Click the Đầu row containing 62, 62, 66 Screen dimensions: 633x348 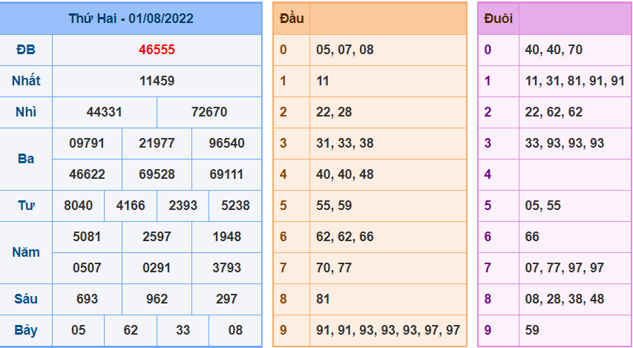370,237
